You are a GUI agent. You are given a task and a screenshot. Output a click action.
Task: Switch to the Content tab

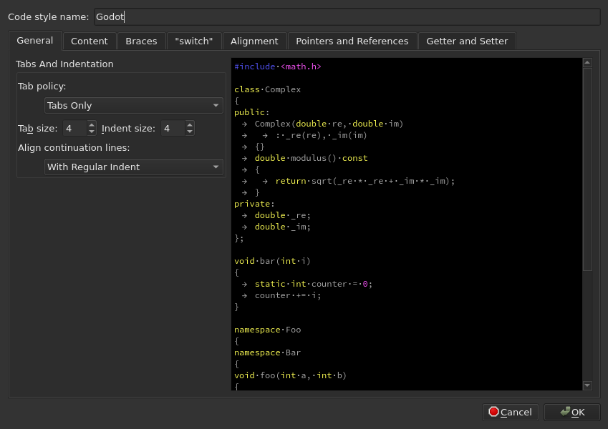tap(90, 41)
